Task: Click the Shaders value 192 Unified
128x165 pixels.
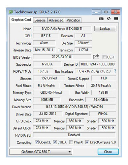Action: click(x=49, y=78)
